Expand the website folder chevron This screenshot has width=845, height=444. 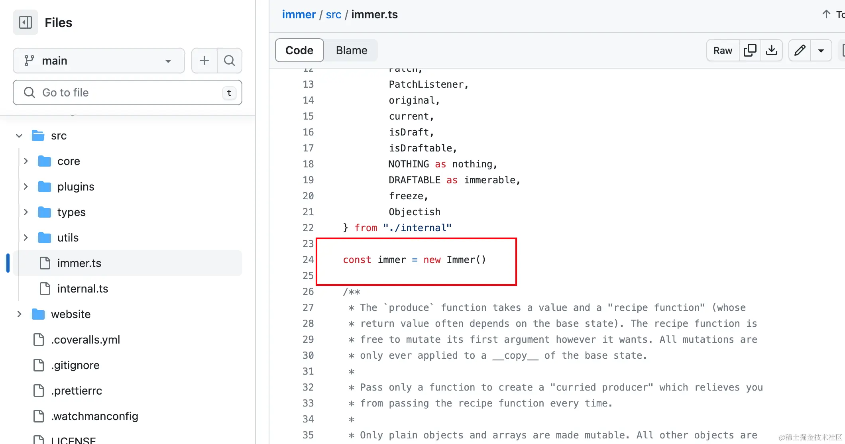click(19, 314)
